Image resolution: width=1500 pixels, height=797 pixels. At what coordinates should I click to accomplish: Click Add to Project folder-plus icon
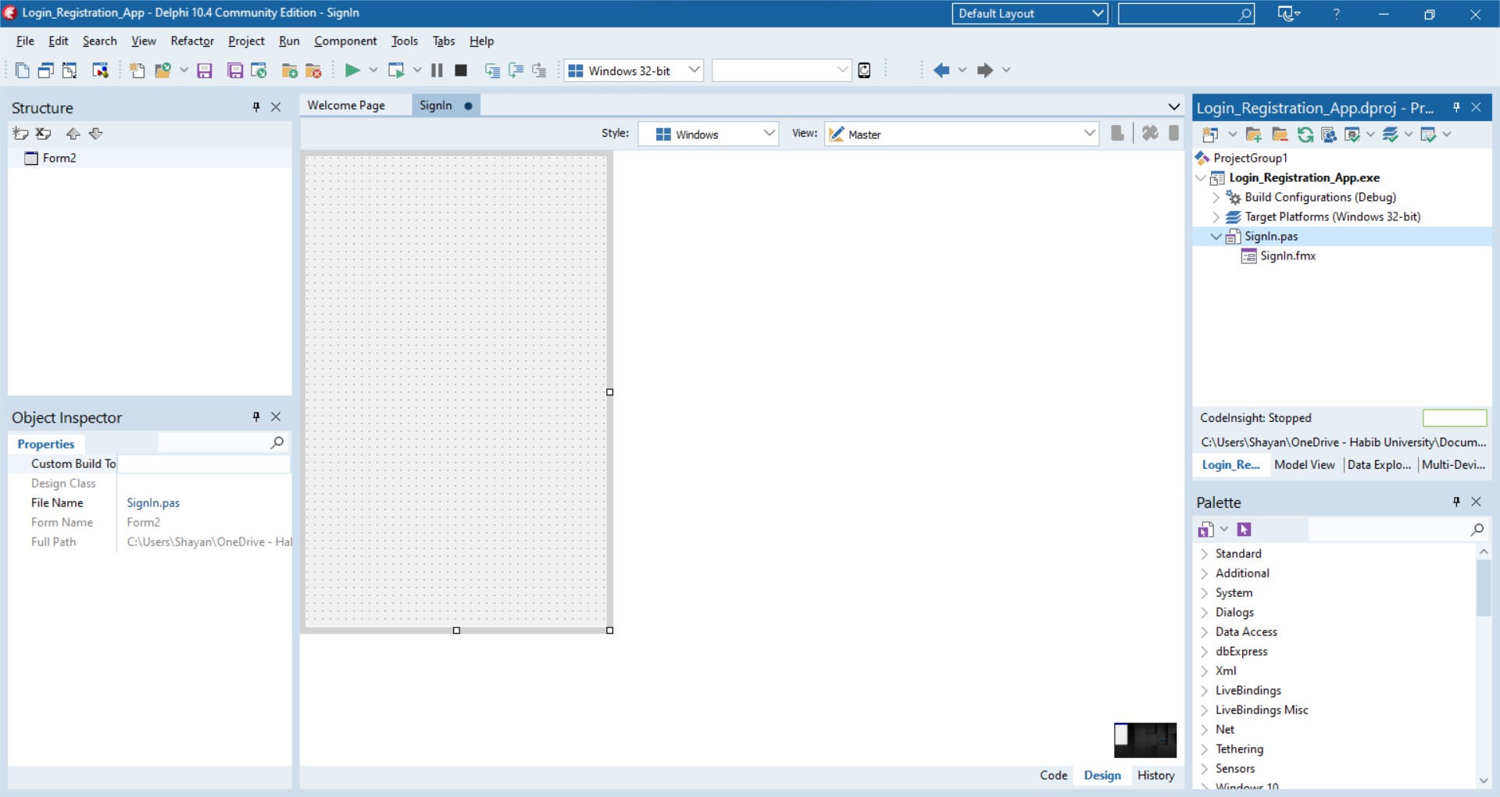pyautogui.click(x=289, y=71)
